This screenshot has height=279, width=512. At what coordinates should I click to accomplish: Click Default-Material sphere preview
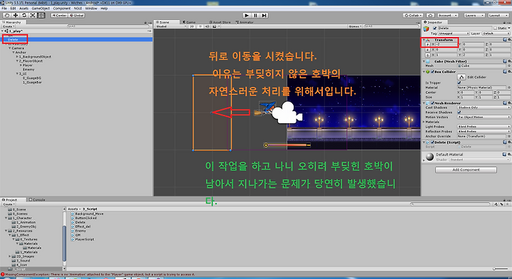pyautogui.click(x=430, y=157)
